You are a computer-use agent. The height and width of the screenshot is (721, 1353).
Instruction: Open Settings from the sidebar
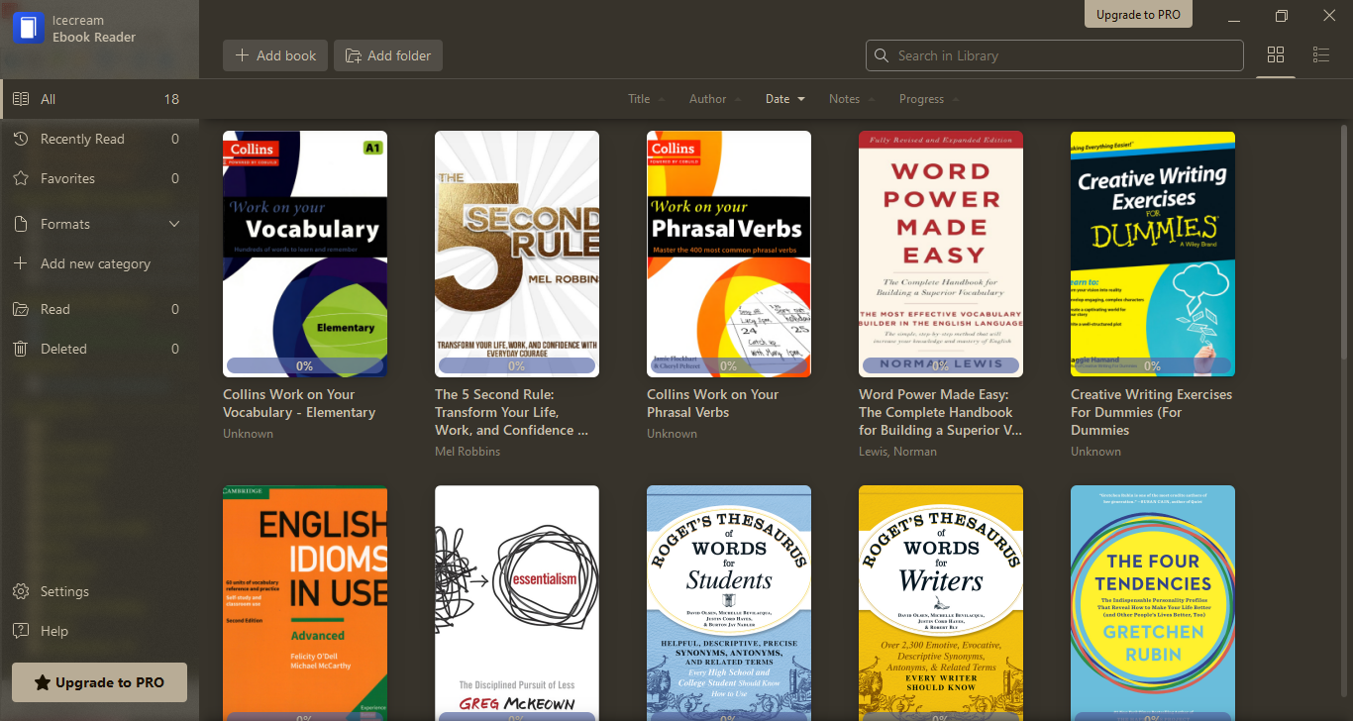[x=99, y=591]
